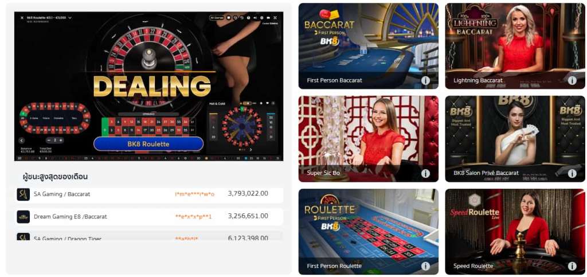Go to next Hot & Cold statistics page
Screen dimensions: 587x277
point(251,150)
